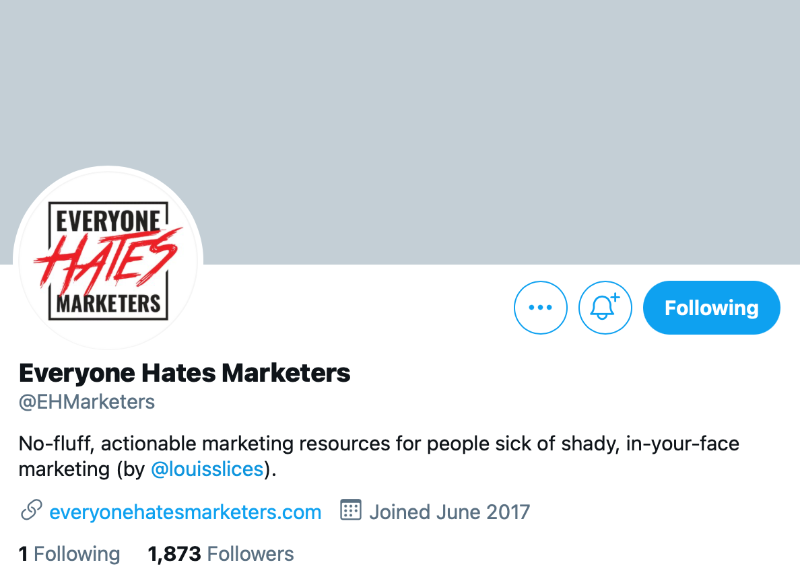Click the EVERYONE word in the logo
Image resolution: width=800 pixels, height=579 pixels.
point(108,221)
